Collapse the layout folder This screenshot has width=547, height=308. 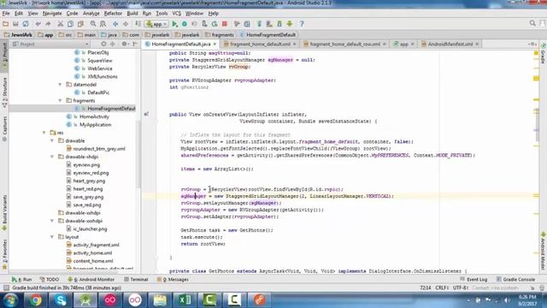point(52,237)
